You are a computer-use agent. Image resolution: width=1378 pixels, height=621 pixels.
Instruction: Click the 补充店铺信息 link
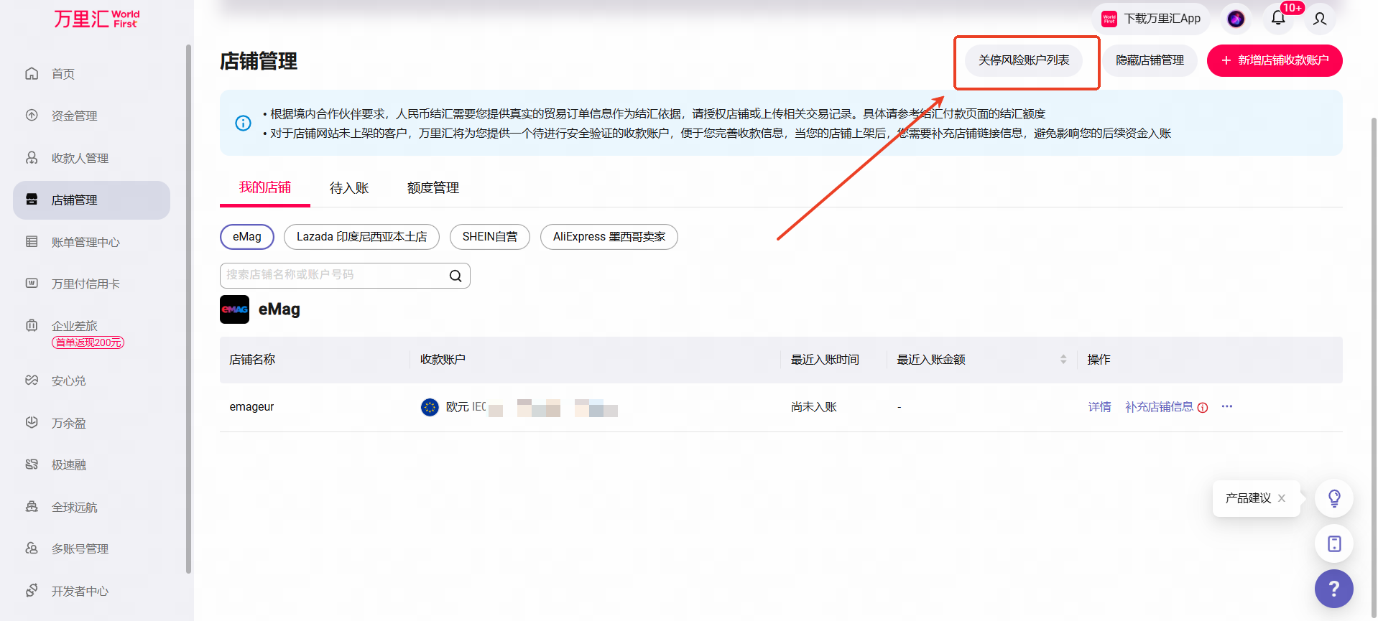[x=1159, y=407]
